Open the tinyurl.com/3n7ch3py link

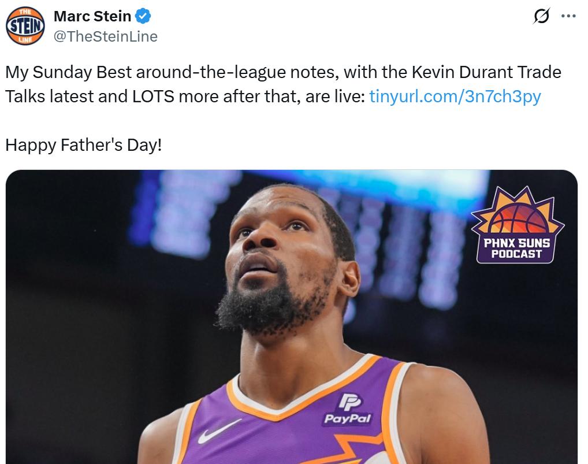click(455, 96)
